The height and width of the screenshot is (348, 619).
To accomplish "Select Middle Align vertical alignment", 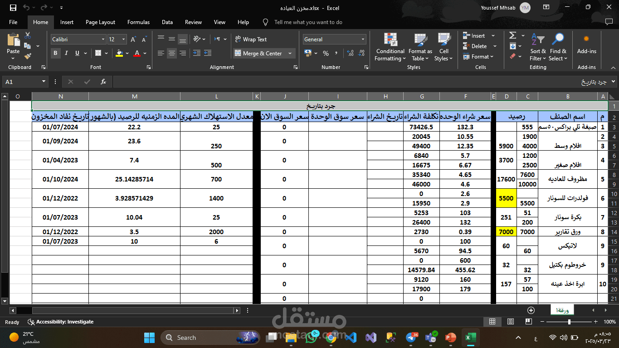I will click(172, 39).
